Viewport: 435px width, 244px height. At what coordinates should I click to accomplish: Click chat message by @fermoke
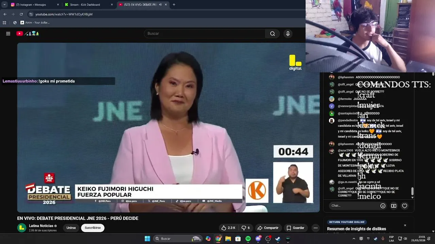point(348,99)
